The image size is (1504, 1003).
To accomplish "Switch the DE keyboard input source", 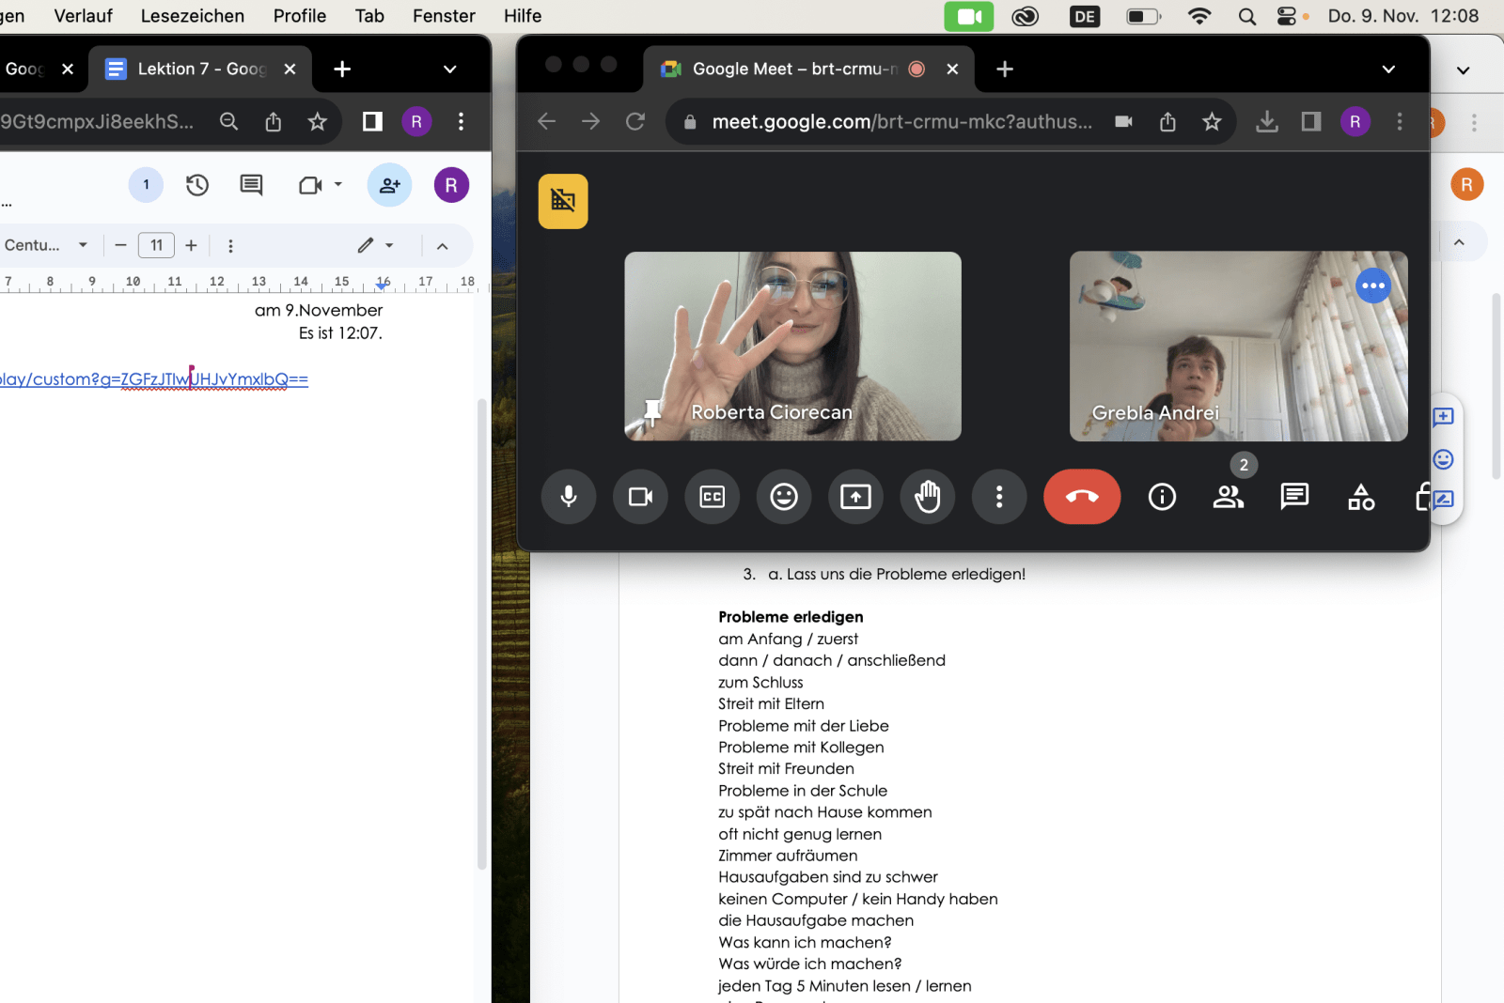I will pos(1085,16).
